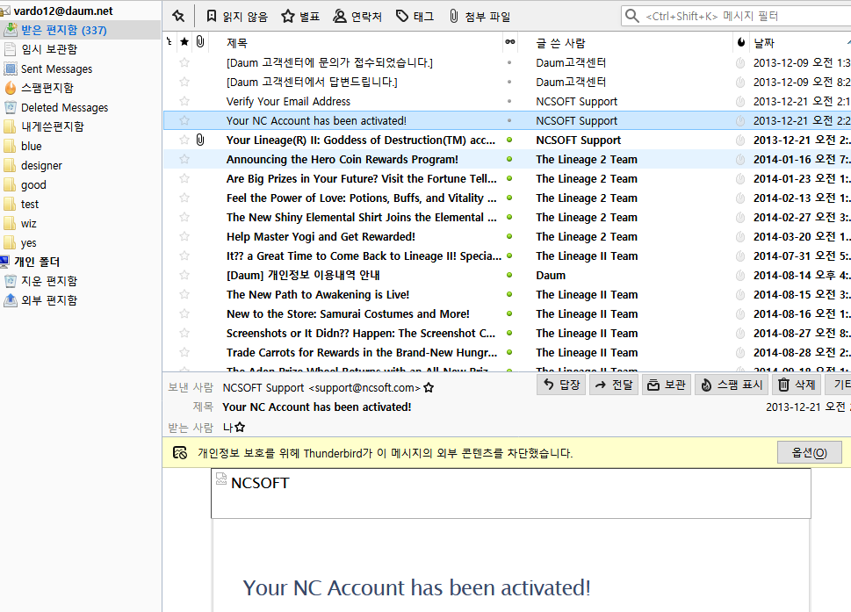Image resolution: width=851 pixels, height=612 pixels.
Task: Filter messages by starred status
Action: (x=300, y=17)
